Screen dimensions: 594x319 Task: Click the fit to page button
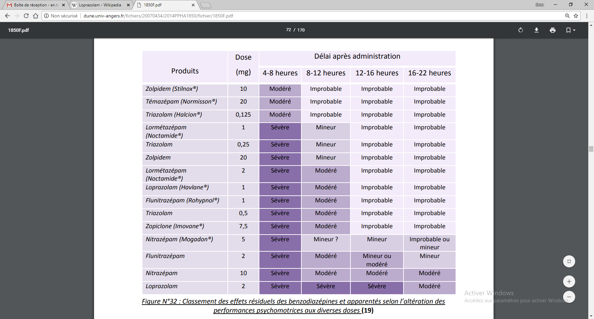tap(569, 261)
